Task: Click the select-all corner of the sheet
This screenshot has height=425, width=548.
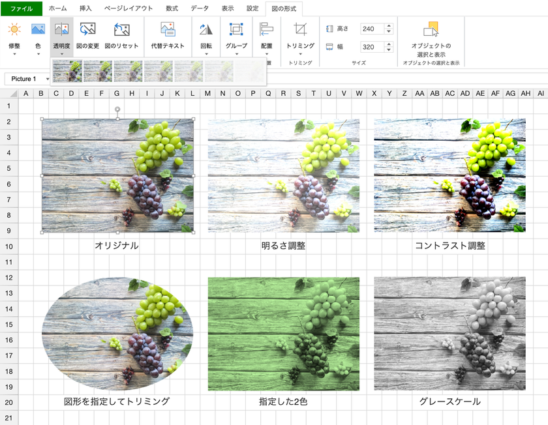Action: (14, 94)
